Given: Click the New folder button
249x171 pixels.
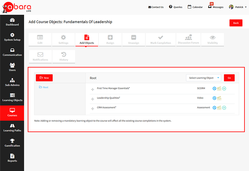Looking at the screenshot, I should click(44, 78).
